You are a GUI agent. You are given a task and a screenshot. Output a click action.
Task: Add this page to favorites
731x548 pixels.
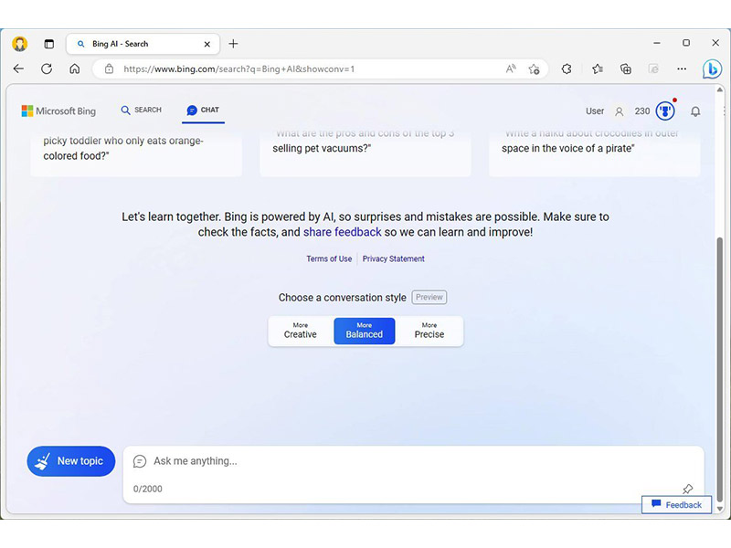click(x=535, y=69)
